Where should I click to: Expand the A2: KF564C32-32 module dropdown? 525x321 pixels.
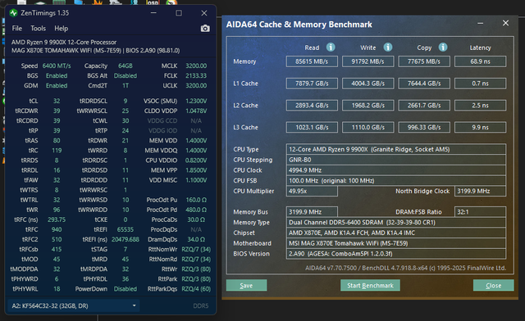(74, 305)
